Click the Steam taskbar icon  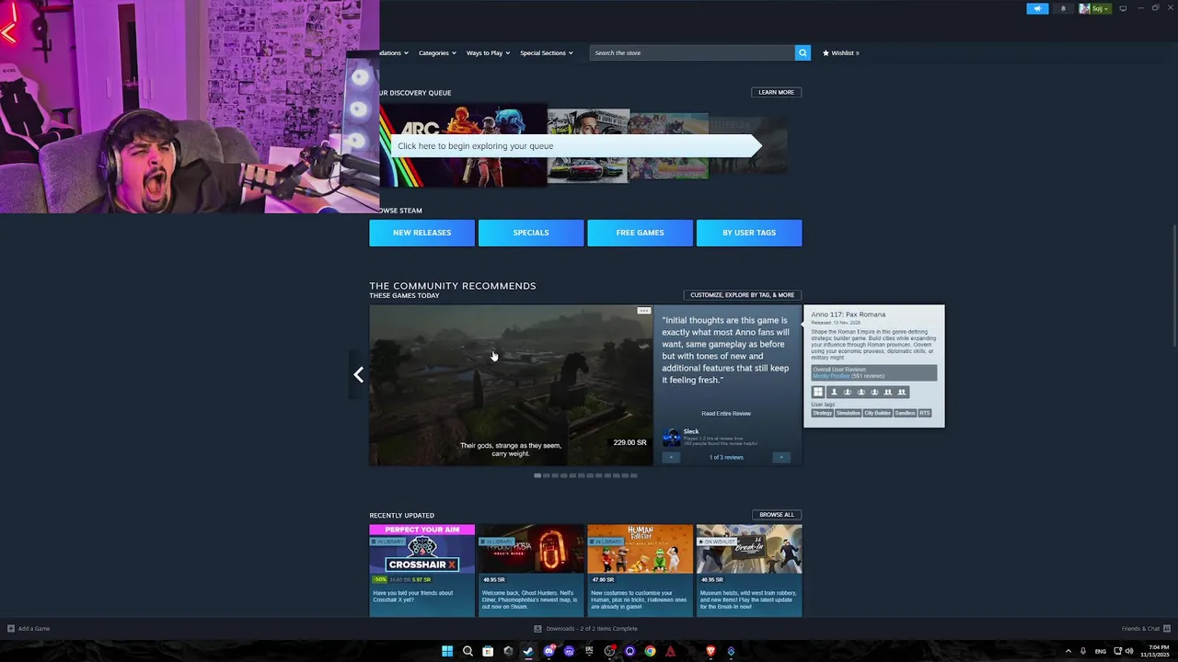pos(528,651)
